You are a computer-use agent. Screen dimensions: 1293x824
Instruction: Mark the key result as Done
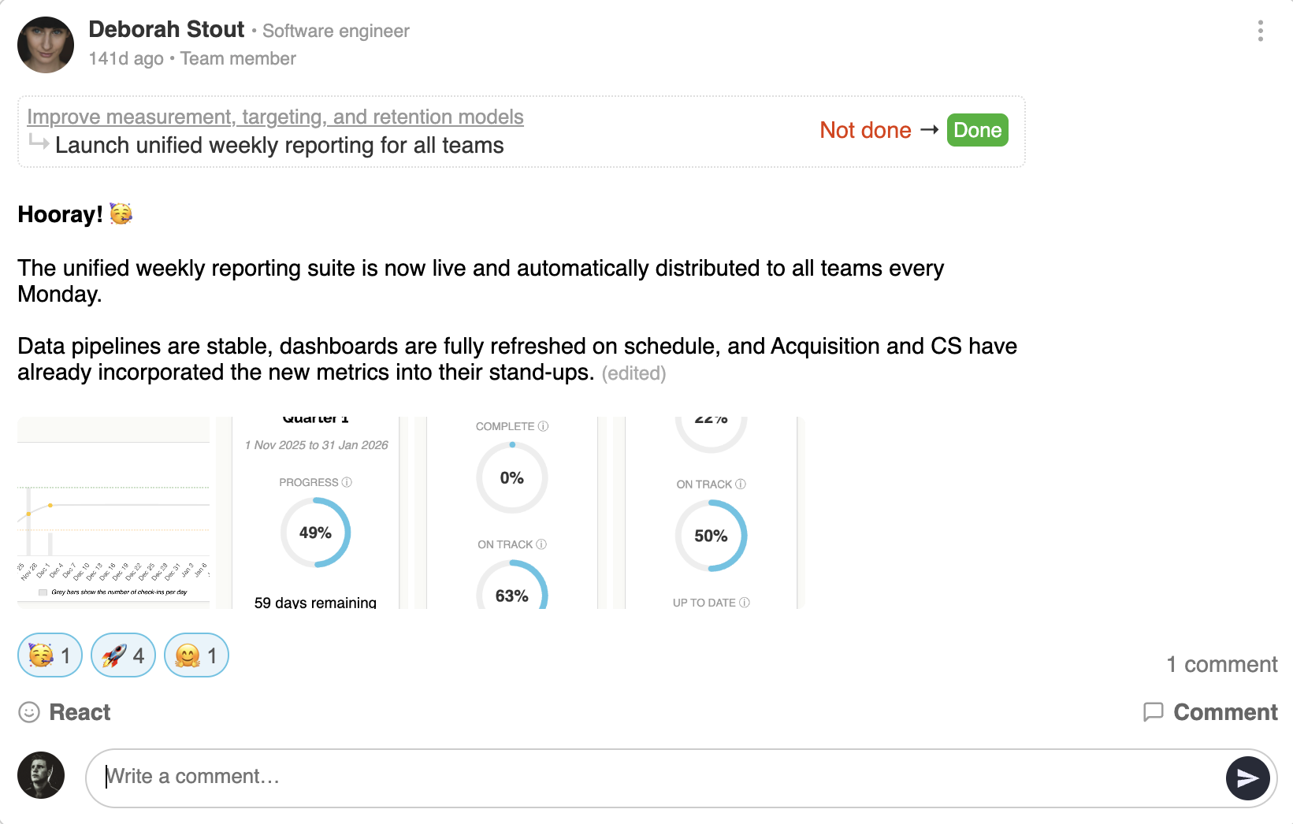[x=977, y=130]
